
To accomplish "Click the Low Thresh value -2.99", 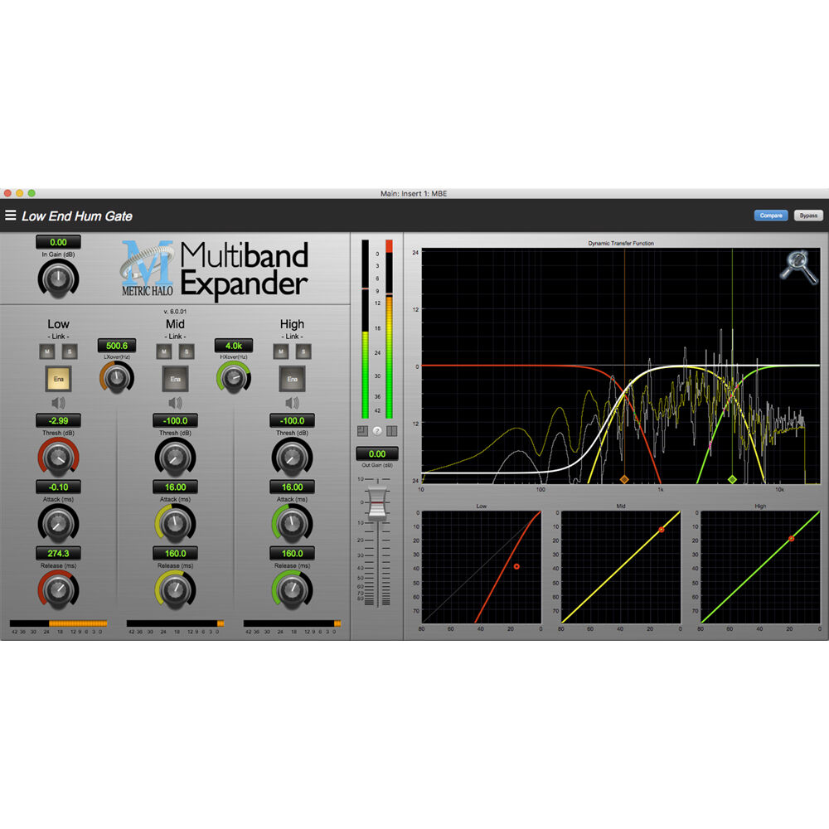I will [58, 421].
